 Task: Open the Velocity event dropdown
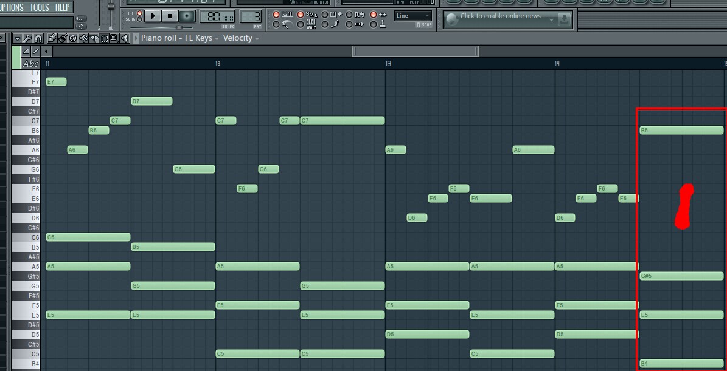(241, 38)
